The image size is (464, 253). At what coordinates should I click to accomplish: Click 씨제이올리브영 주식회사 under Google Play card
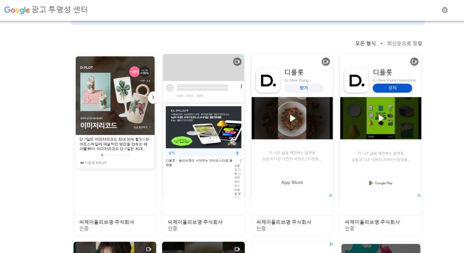[x=372, y=222]
